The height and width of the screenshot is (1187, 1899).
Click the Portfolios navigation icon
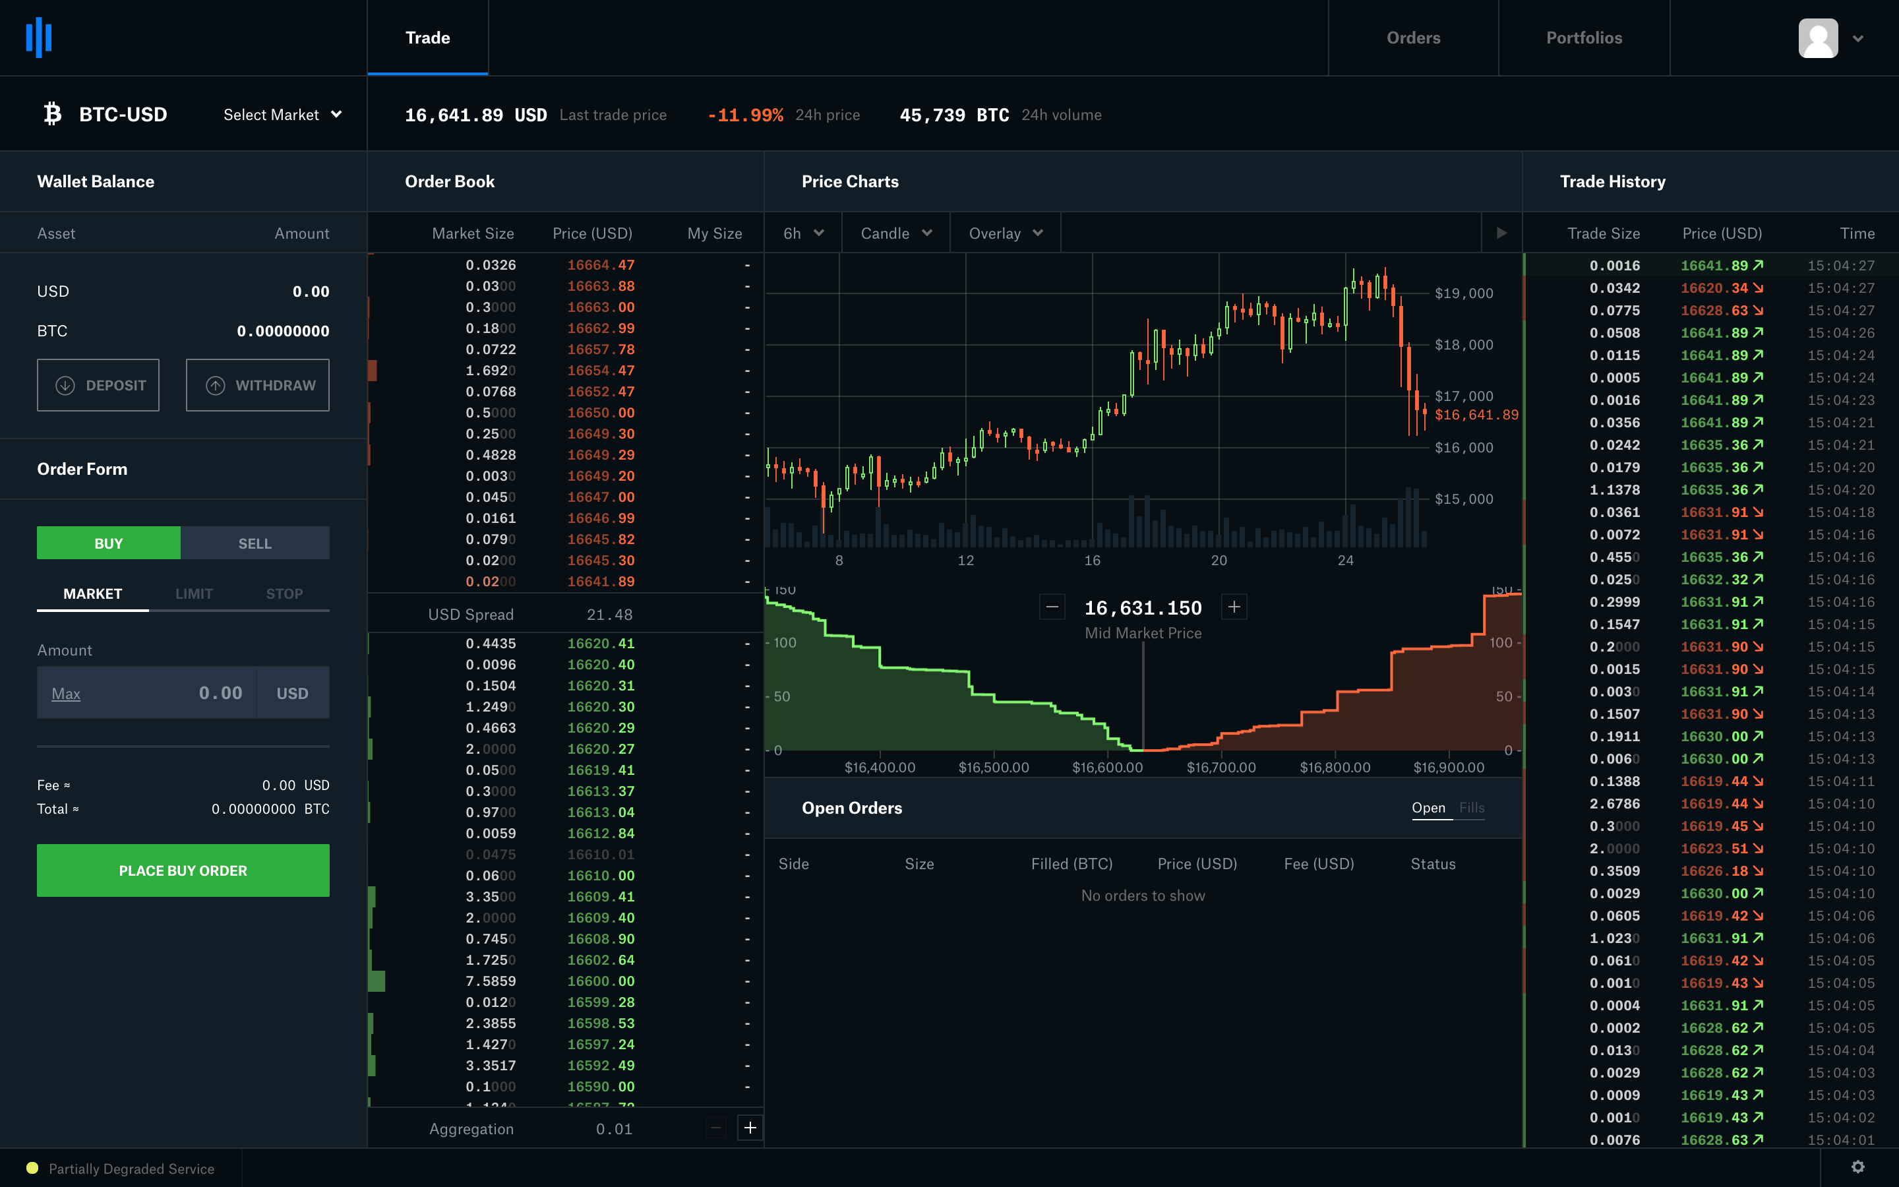pyautogui.click(x=1583, y=37)
